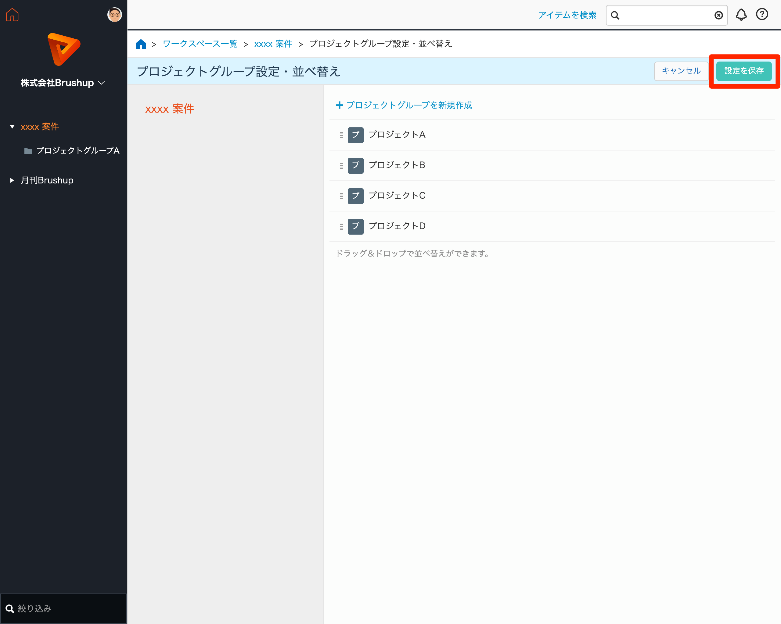Image resolution: width=781 pixels, height=624 pixels.
Task: Clear search with the X icon
Action: 718,15
